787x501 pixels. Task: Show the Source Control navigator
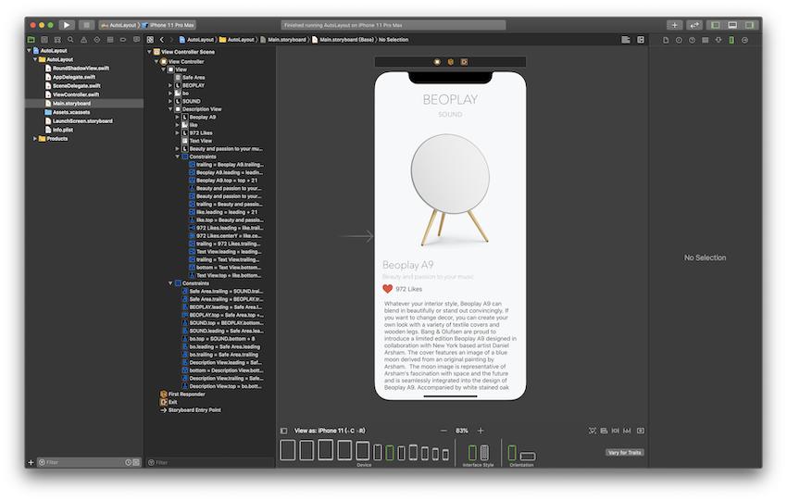pyautogui.click(x=44, y=40)
